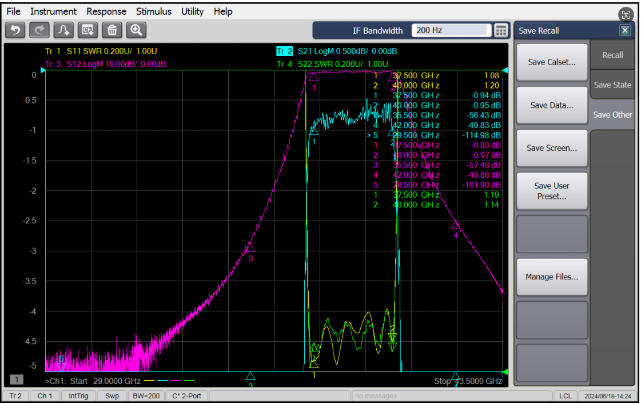The image size is (641, 404).
Task: Click the Undo arrow icon
Action: (x=15, y=30)
